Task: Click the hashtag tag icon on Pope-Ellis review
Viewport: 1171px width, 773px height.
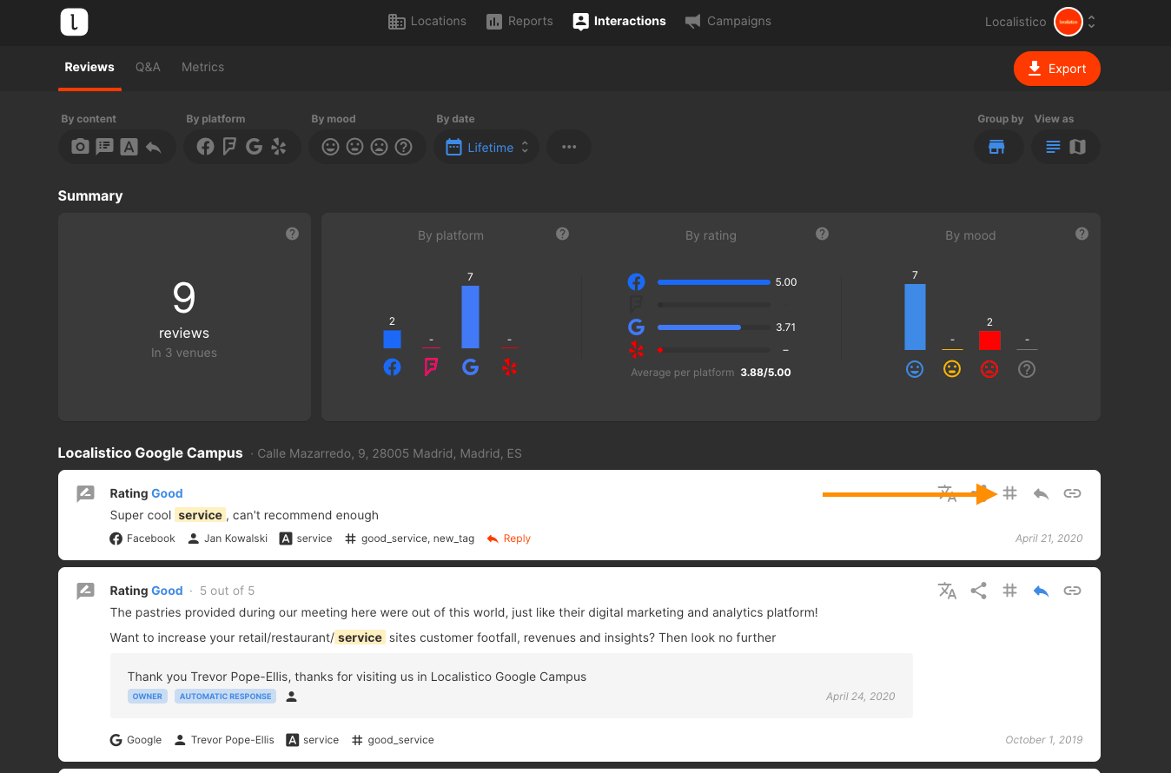Action: pyautogui.click(x=1009, y=591)
